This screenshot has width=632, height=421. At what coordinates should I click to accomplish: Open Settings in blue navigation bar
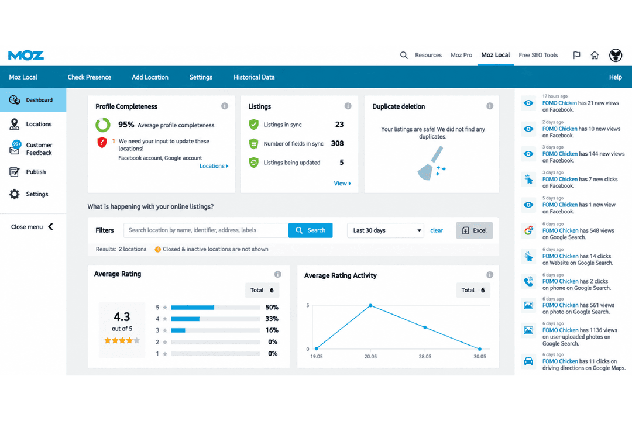[x=201, y=77]
